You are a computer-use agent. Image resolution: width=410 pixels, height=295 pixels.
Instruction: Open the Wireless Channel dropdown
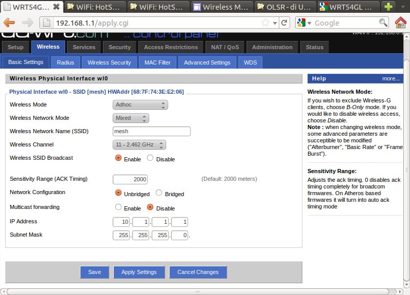point(139,145)
